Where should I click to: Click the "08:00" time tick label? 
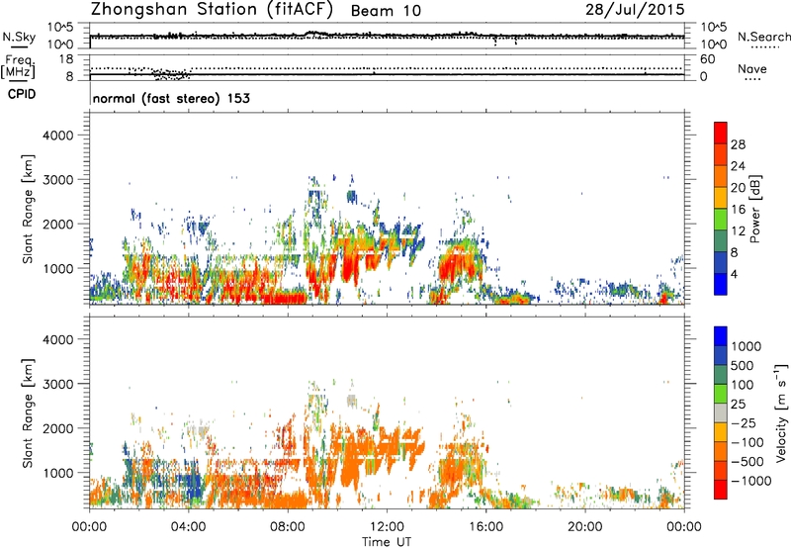point(288,527)
